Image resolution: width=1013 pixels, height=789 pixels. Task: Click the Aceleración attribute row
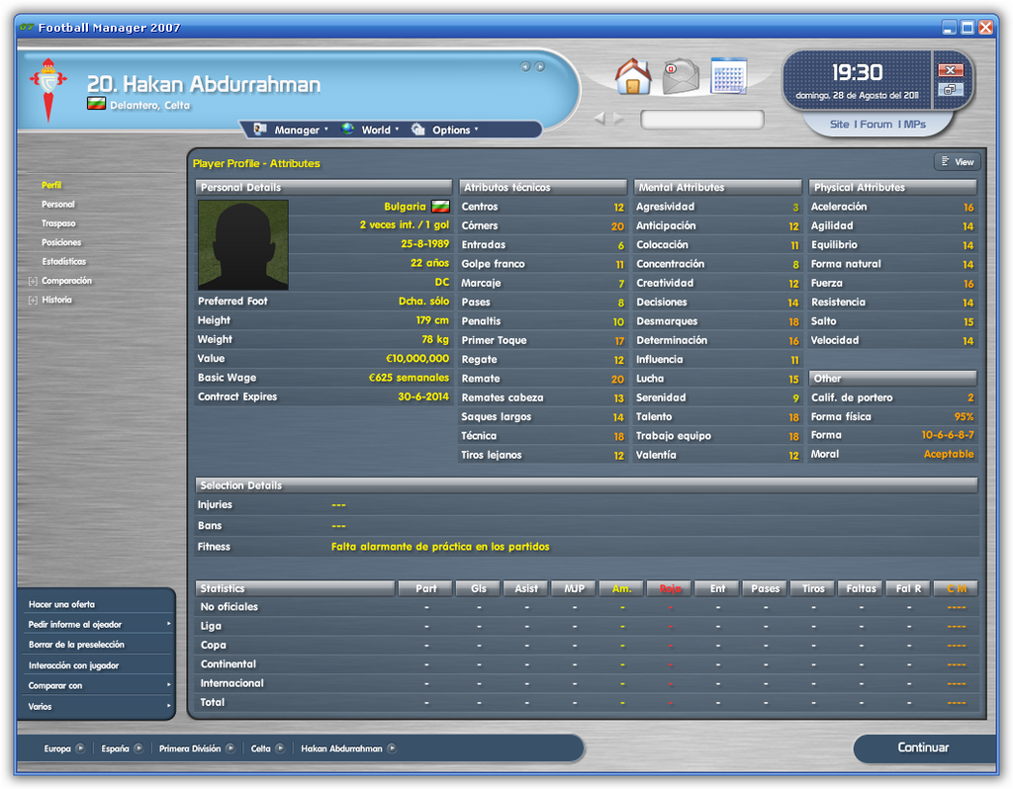click(x=892, y=208)
